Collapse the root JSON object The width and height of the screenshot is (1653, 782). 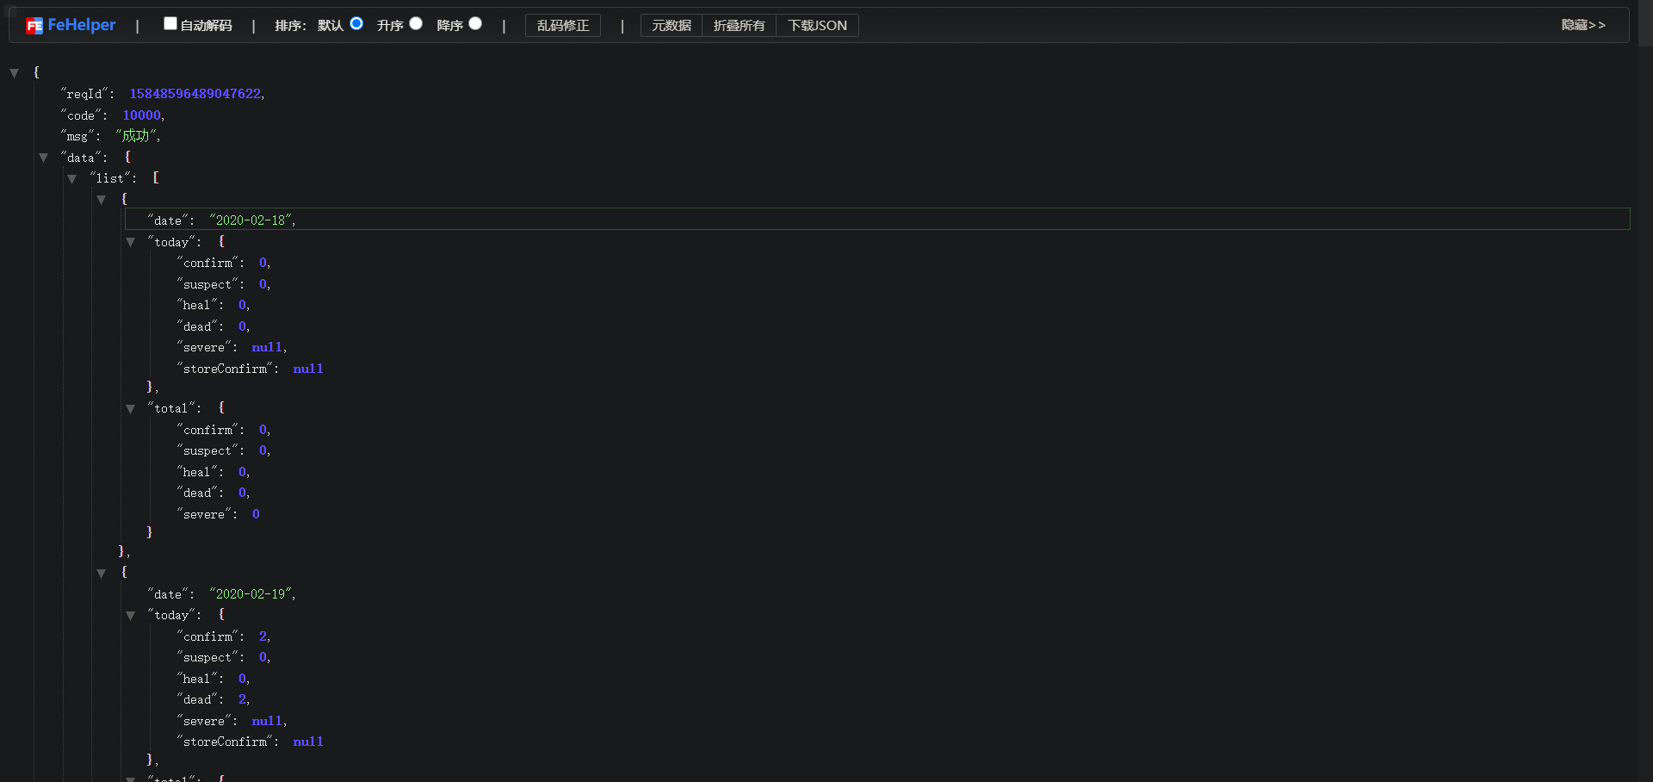click(15, 73)
